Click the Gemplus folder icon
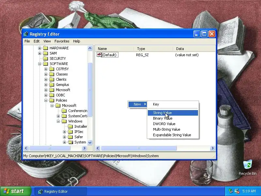Image resolution: width=261 pixels, height=196 pixels. tap(52, 85)
